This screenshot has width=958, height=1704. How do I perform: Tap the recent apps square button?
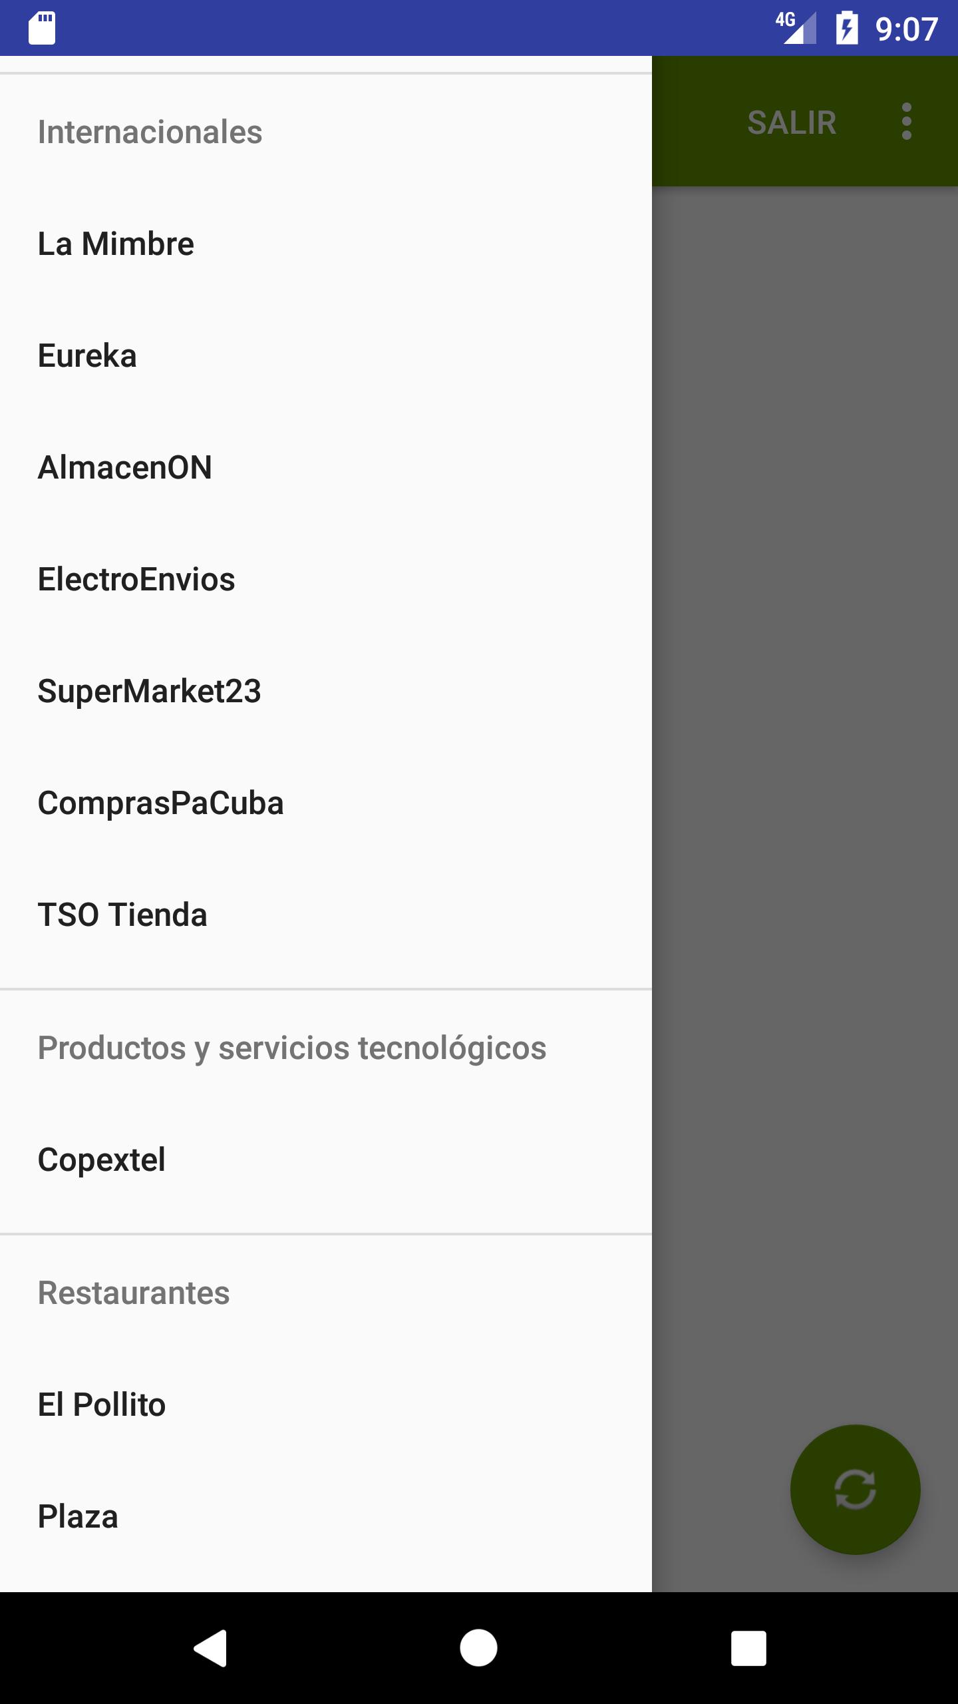click(748, 1648)
